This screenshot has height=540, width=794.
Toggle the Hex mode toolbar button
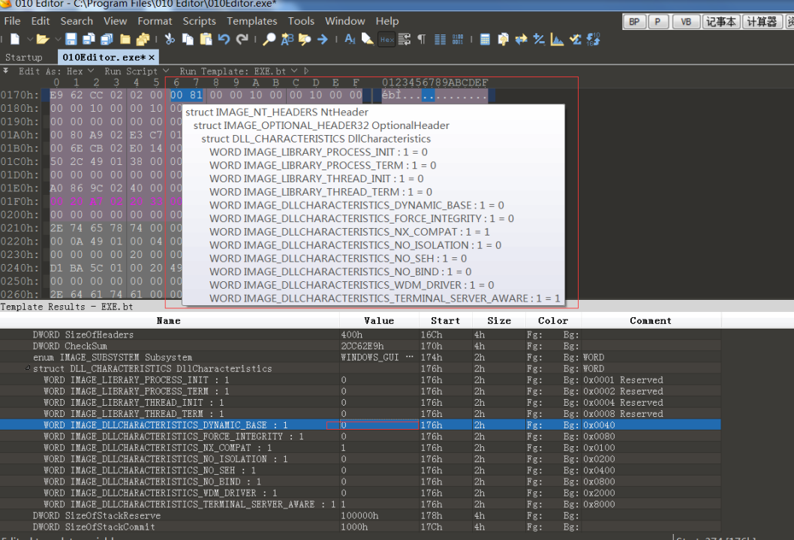[x=386, y=39]
